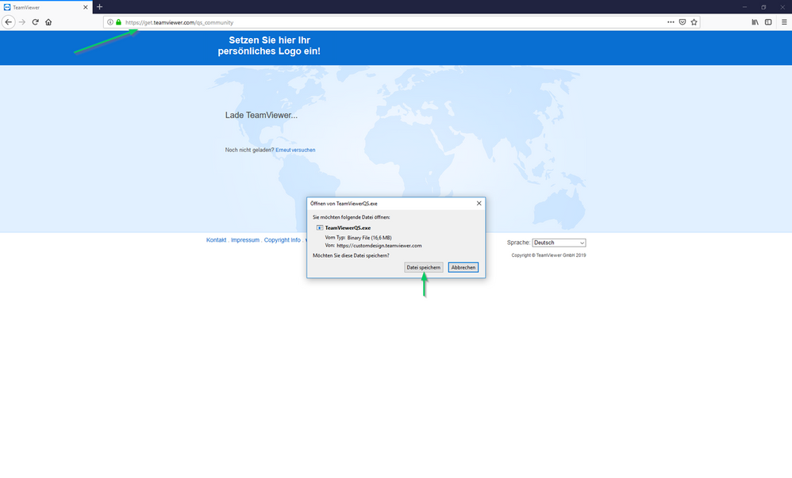This screenshot has height=478, width=792.
Task: Open the Copyright Info link
Action: (283, 240)
